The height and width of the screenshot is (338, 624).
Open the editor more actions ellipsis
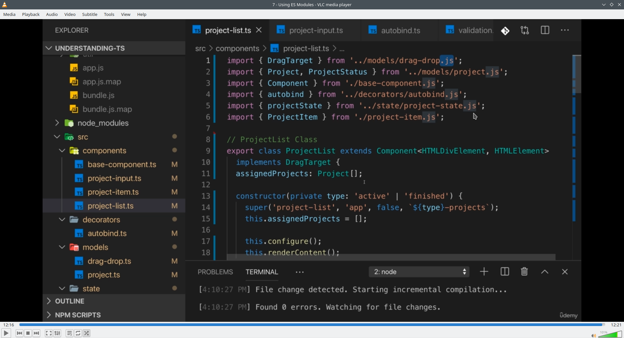pos(565,30)
